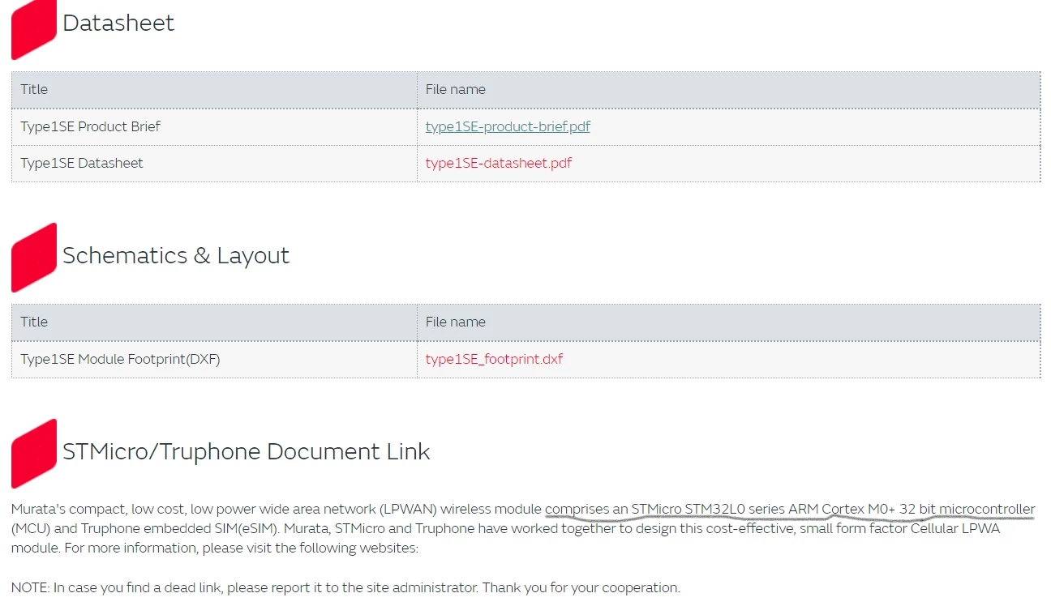Click the red icon beside Datasheet heading
The height and width of the screenshot is (606, 1051).
pyautogui.click(x=34, y=28)
